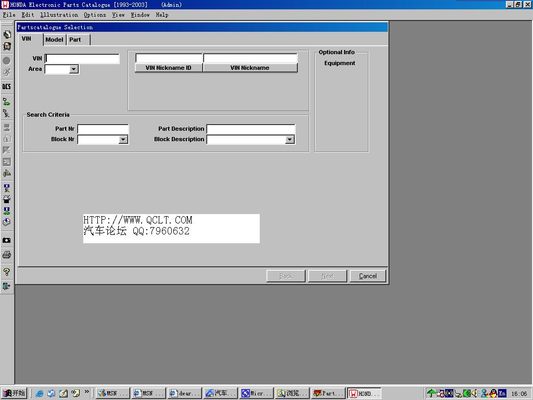Click the stacked books icon in left toolbar
Image resolution: width=533 pixels, height=400 pixels.
click(x=6, y=222)
